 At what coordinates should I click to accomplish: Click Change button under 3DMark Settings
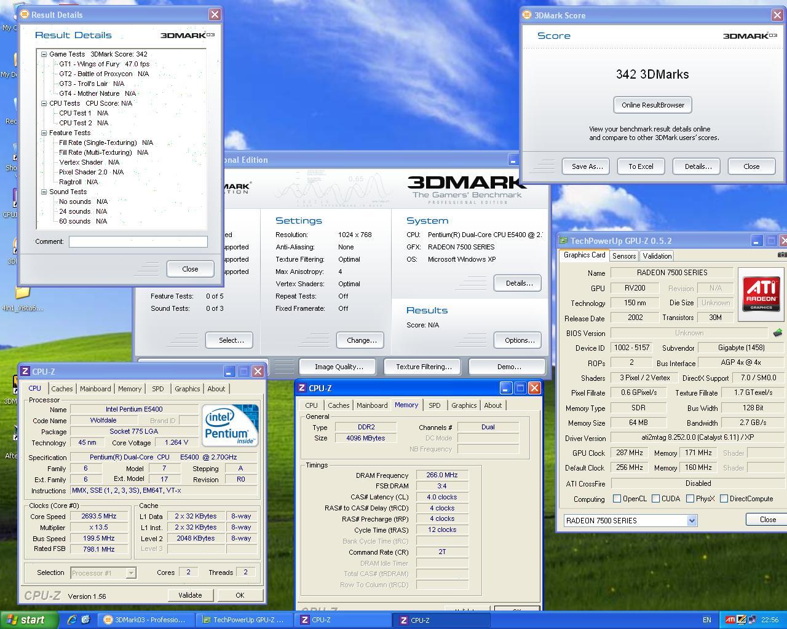[361, 340]
